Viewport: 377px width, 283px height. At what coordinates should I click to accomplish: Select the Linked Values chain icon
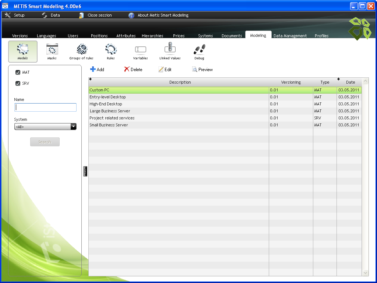(x=170, y=49)
